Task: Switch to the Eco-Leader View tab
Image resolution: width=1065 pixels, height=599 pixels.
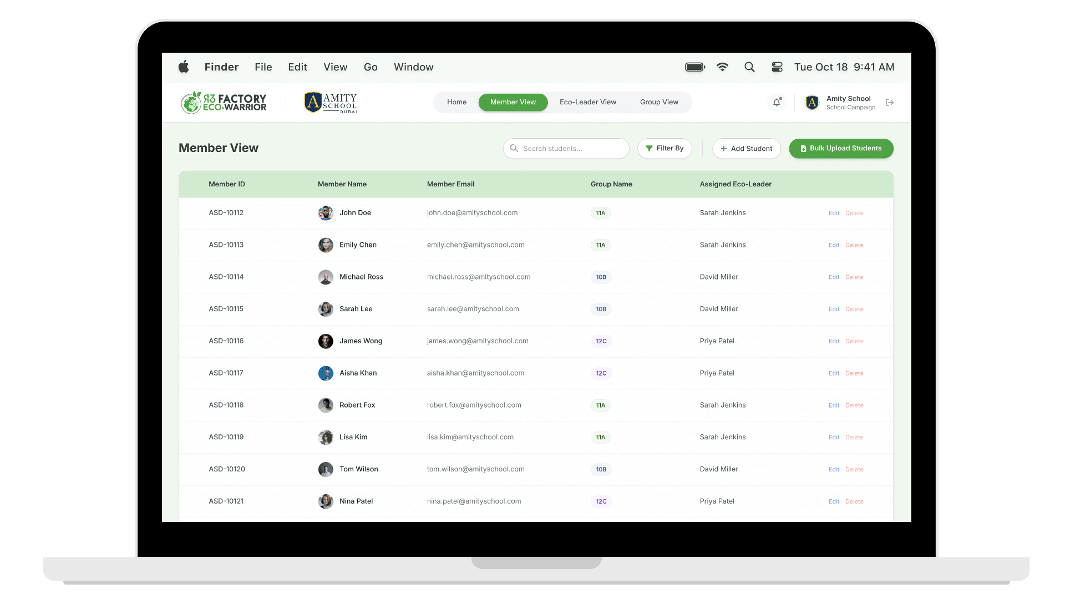Action: [587, 102]
